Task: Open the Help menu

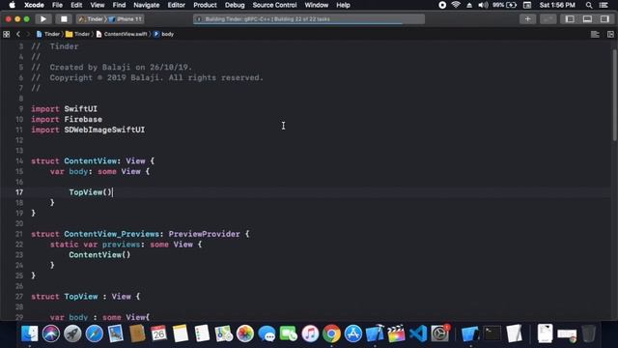Action: [343, 5]
